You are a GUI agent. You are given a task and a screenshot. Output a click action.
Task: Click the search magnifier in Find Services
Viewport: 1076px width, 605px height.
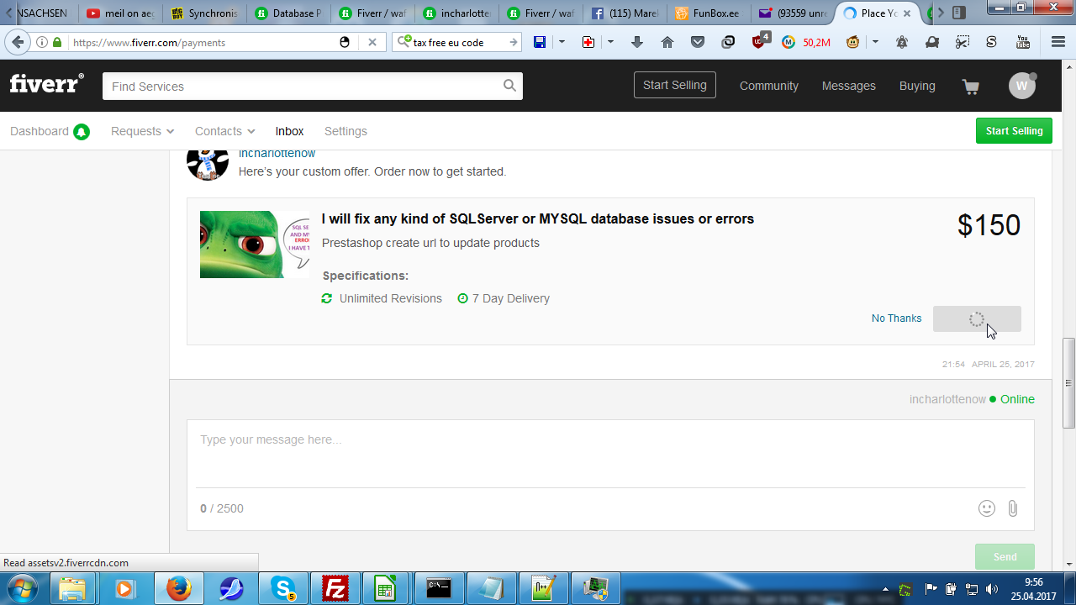tap(509, 86)
